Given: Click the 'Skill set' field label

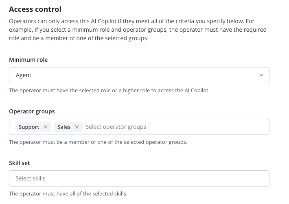Looking at the screenshot, I should (20, 163).
